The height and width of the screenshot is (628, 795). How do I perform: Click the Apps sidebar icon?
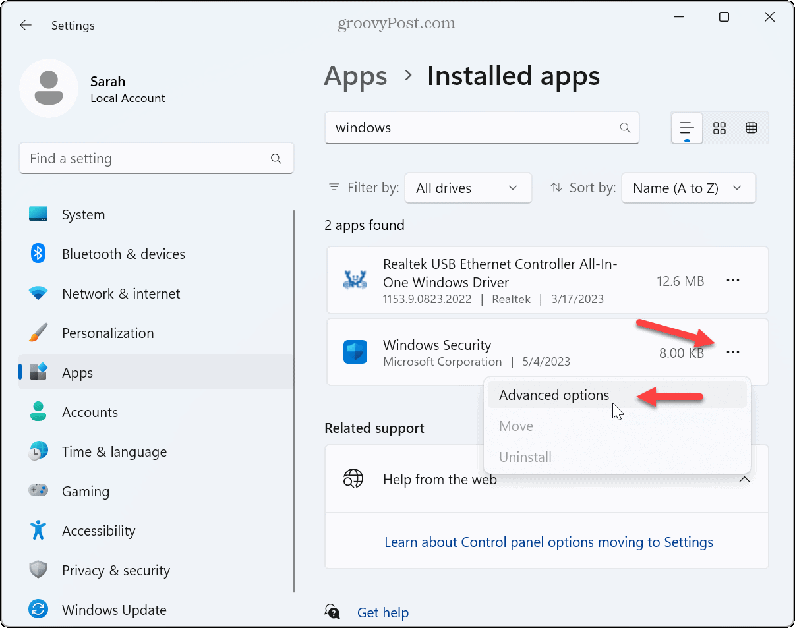[38, 372]
